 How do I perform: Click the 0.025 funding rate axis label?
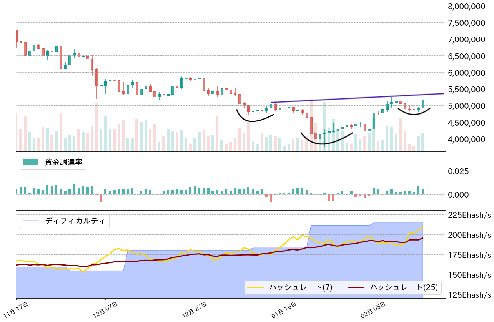tap(459, 171)
